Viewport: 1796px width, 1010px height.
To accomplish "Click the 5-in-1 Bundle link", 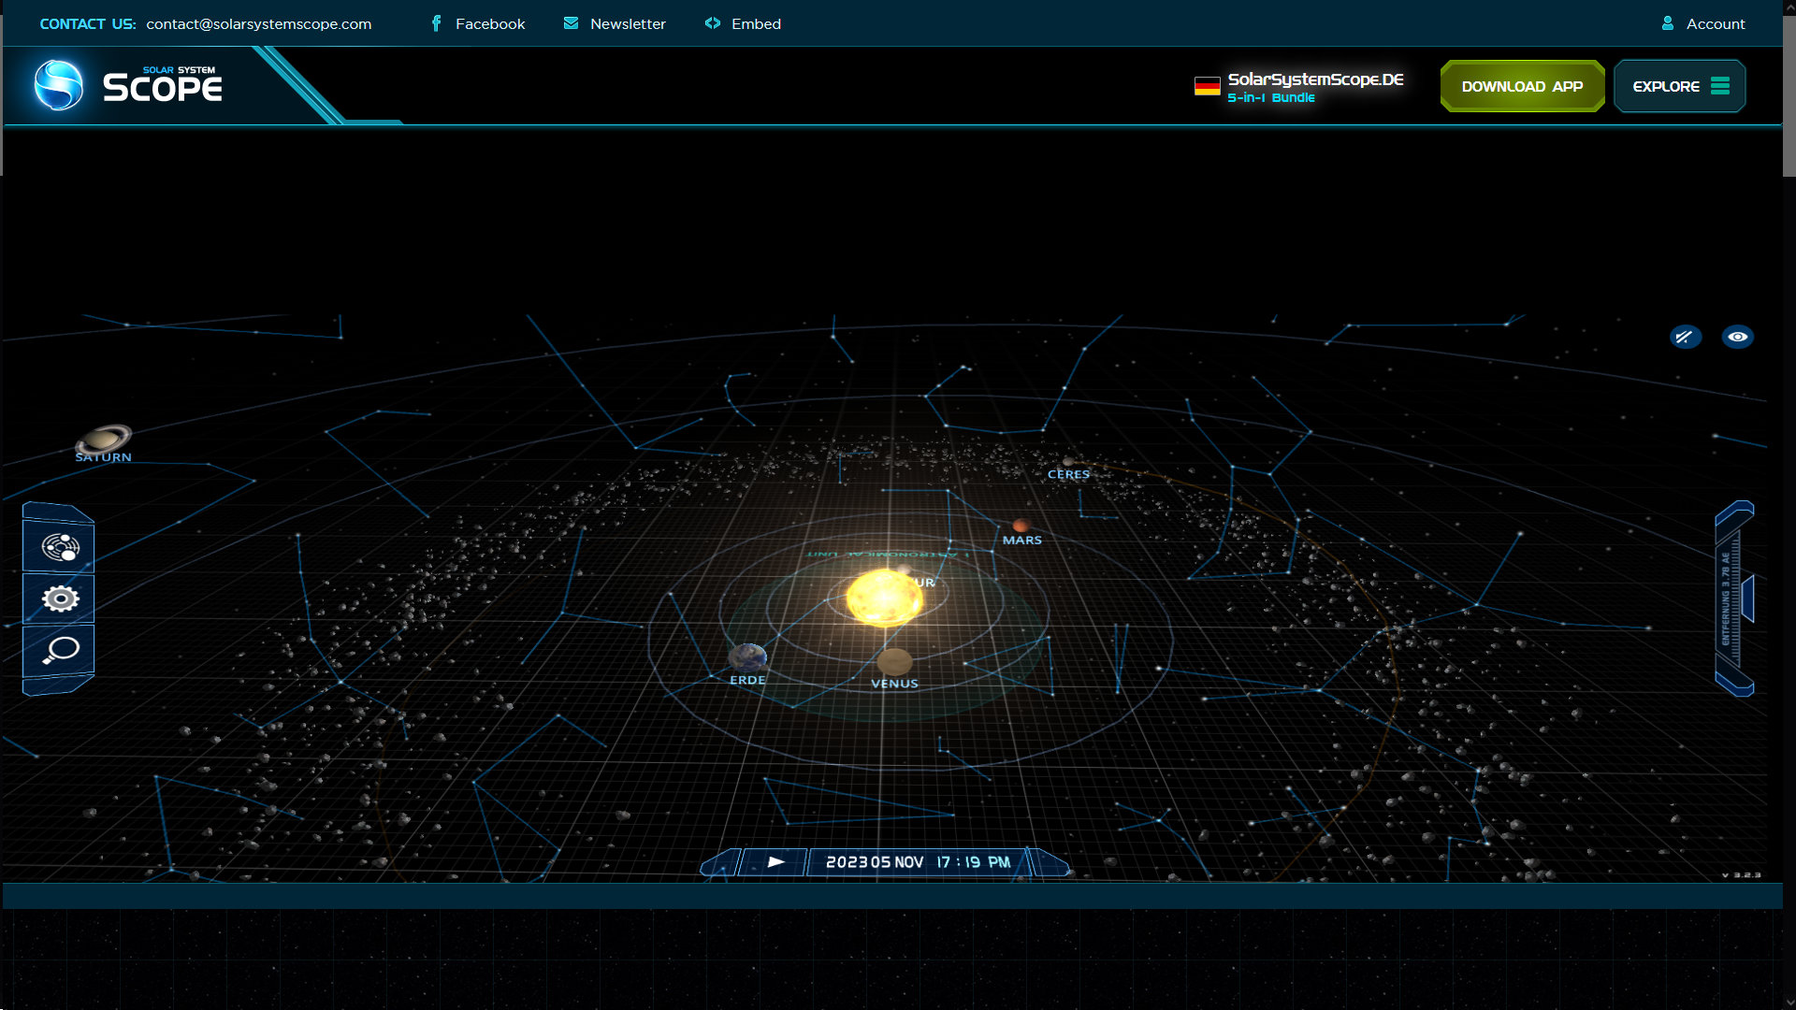I will [1271, 97].
